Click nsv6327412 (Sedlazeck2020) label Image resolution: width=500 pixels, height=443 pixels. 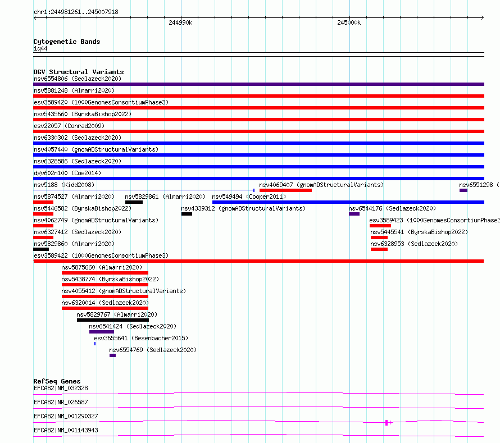pyautogui.click(x=78, y=232)
